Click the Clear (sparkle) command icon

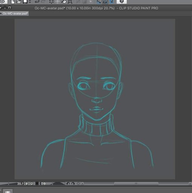click(x=51, y=2)
